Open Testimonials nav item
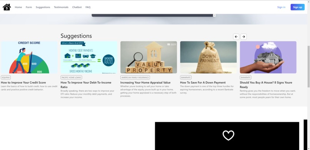 [61, 7]
